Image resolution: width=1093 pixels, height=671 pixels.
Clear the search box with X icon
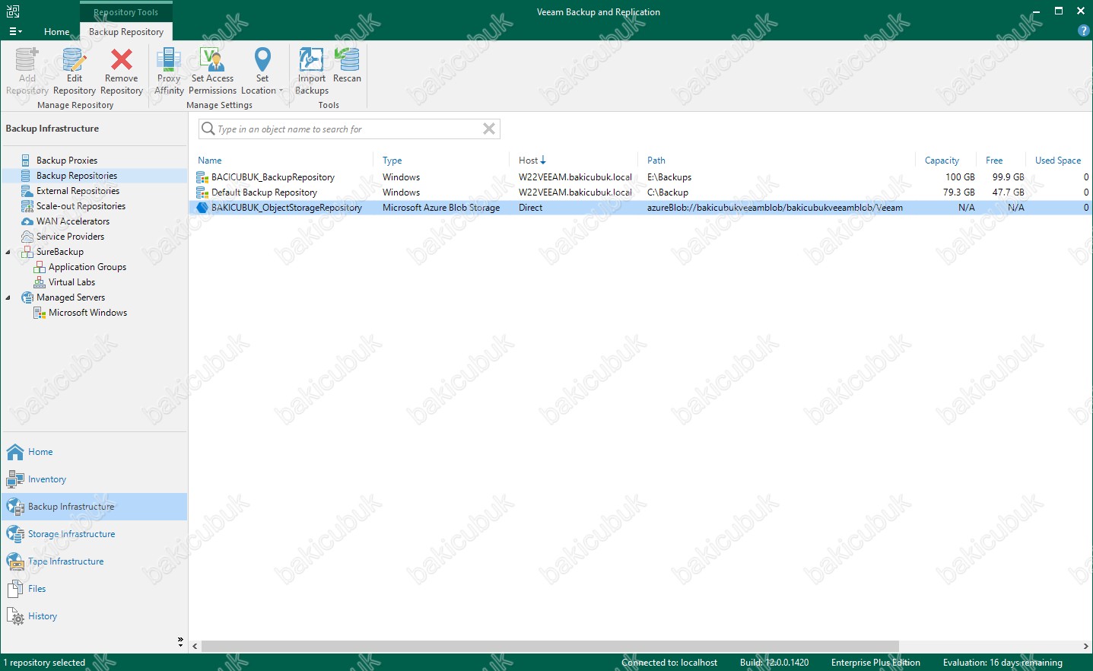489,129
